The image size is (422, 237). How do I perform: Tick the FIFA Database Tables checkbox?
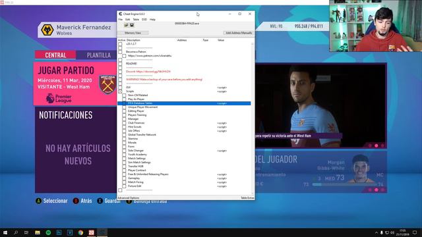point(124,103)
